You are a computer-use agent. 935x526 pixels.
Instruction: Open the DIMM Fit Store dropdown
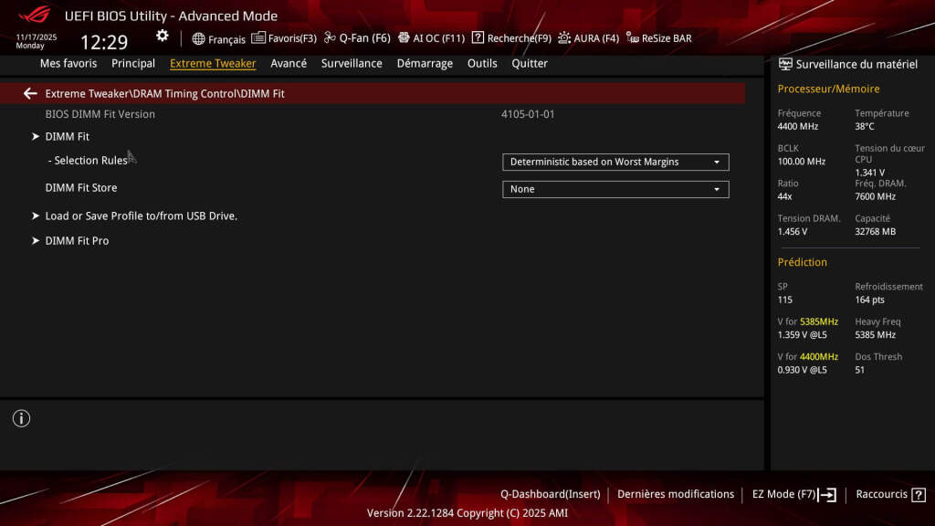point(615,189)
